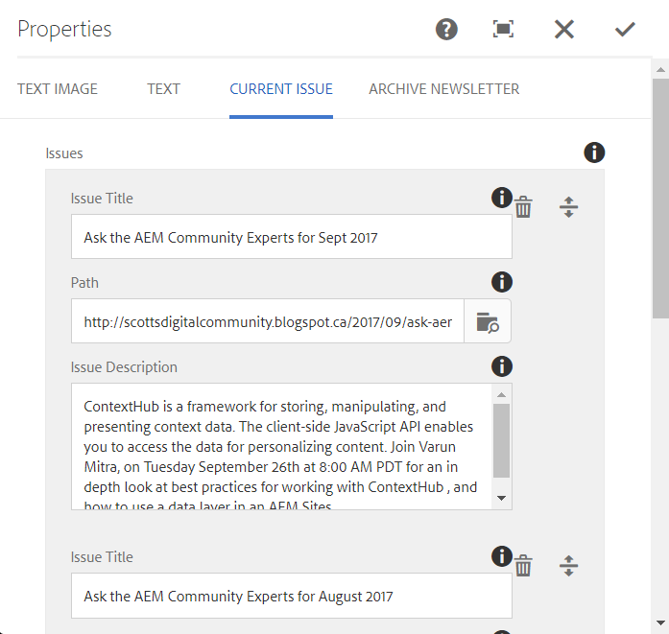Show info for the Issues field
Viewport: 669px width, 634px height.
[x=594, y=153]
